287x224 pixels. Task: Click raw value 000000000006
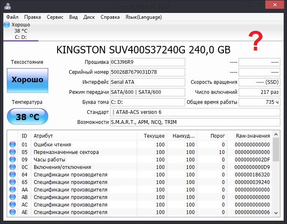coord(252,212)
